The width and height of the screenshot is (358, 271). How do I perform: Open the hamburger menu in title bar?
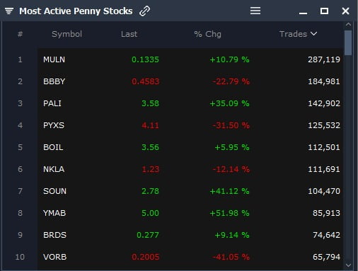click(x=255, y=11)
